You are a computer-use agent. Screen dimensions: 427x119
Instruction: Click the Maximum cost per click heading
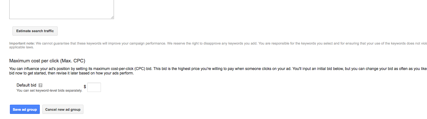click(x=47, y=61)
